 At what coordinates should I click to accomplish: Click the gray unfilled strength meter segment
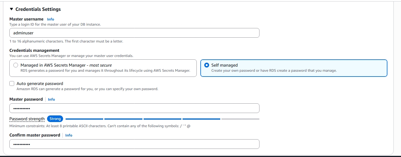(x=240, y=119)
